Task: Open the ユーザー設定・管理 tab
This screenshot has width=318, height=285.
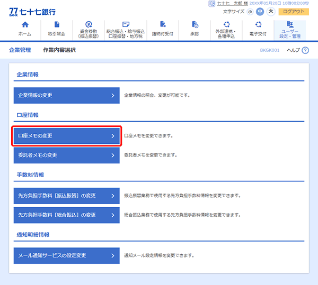Action: coord(289,30)
